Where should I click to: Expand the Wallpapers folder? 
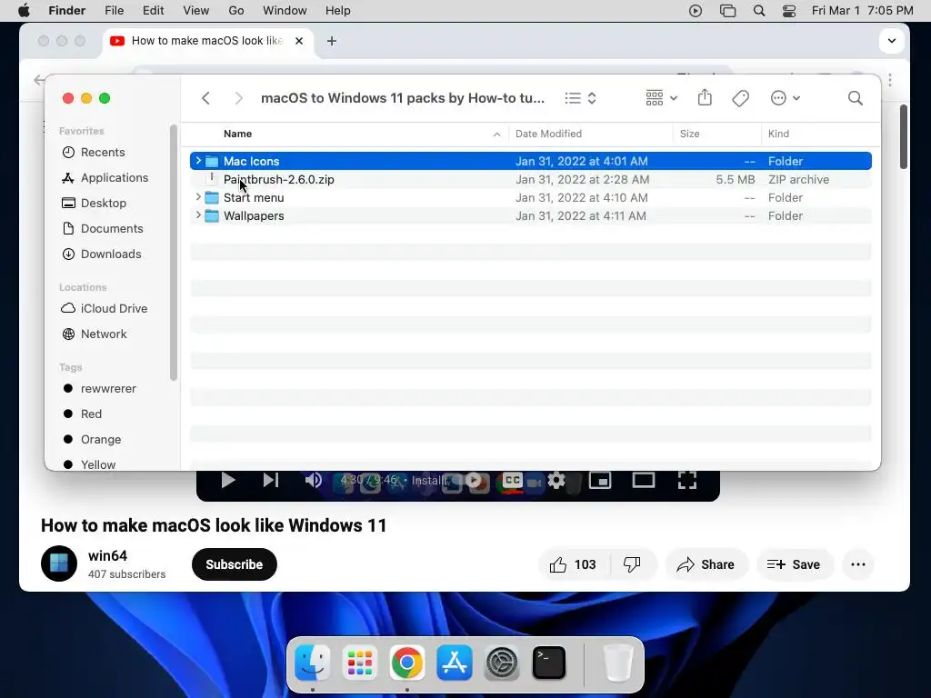click(x=198, y=215)
